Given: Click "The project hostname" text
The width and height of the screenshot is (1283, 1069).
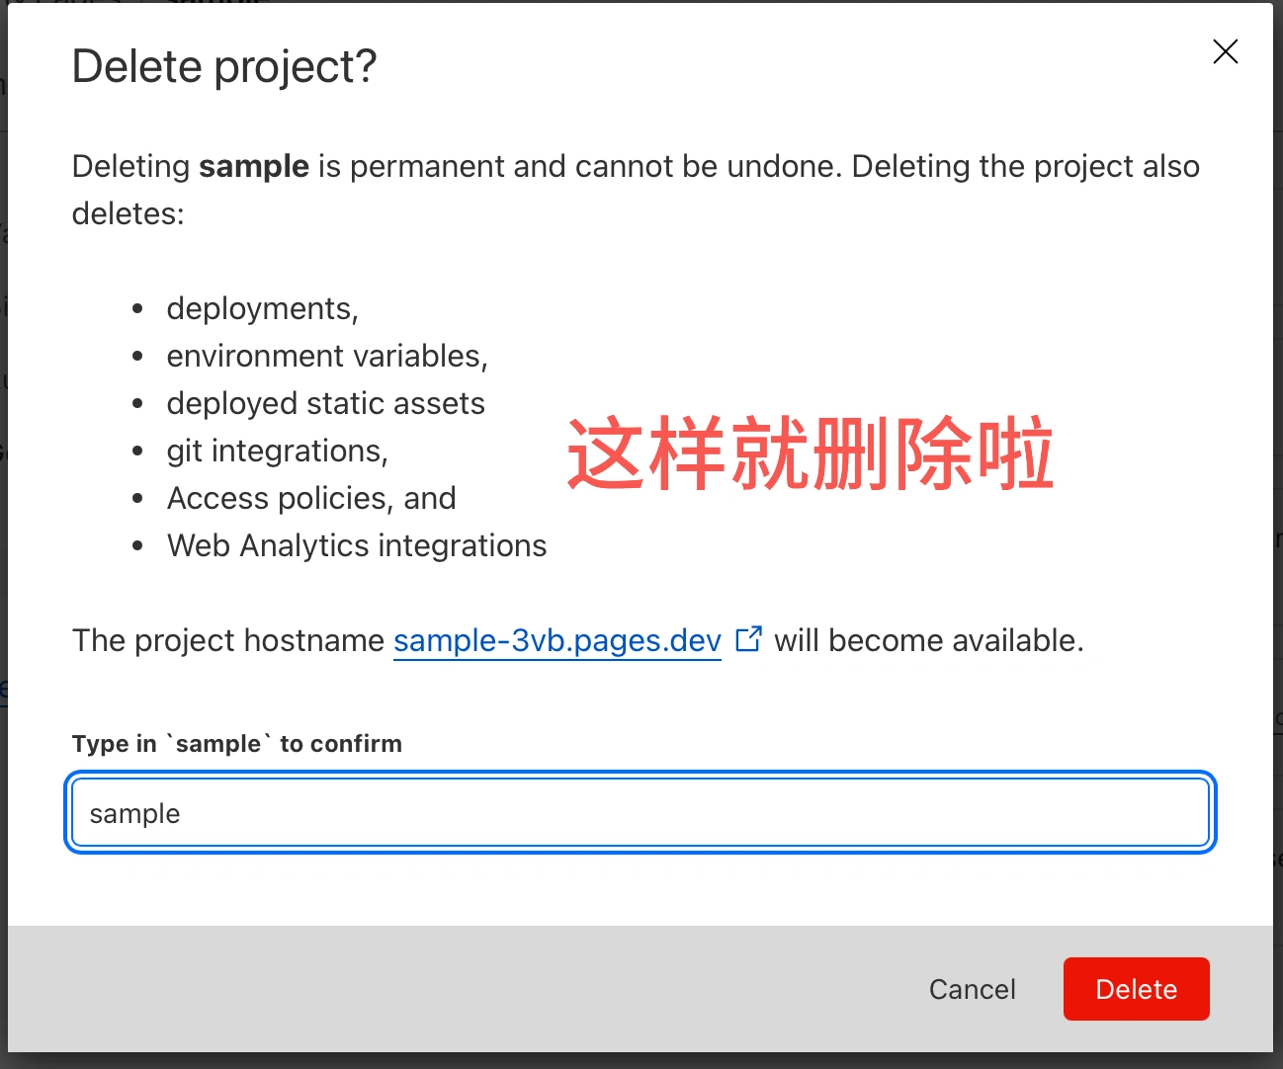Looking at the screenshot, I should [227, 640].
